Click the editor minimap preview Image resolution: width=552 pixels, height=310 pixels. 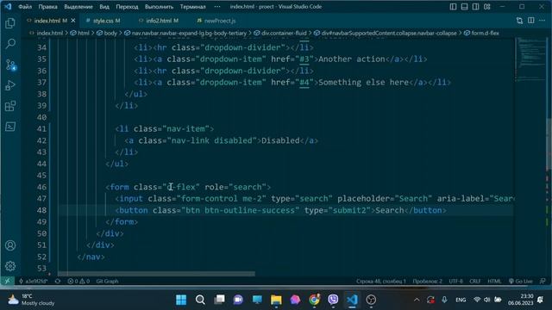pos(531,59)
